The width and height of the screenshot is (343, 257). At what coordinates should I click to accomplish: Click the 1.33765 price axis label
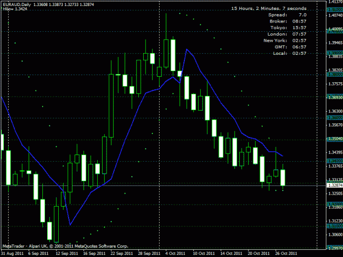tap(335, 166)
